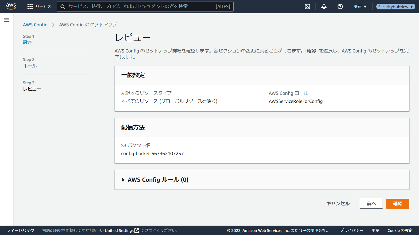Open the help question mark icon

click(x=340, y=7)
